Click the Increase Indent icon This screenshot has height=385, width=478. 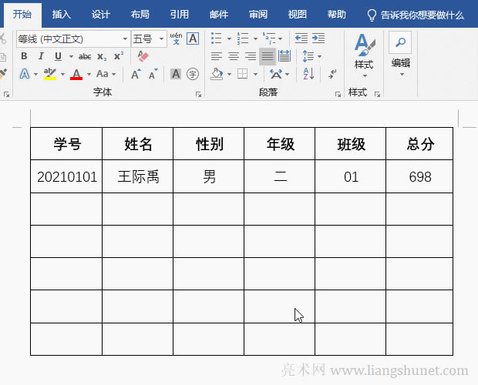tap(317, 38)
